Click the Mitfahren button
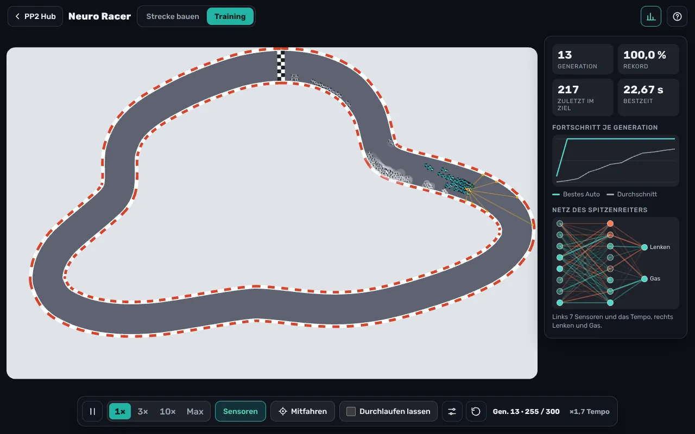Screen dimensions: 695x434 point(303,411)
